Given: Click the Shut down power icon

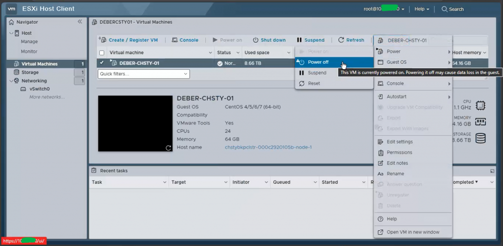Looking at the screenshot, I should (x=255, y=40).
